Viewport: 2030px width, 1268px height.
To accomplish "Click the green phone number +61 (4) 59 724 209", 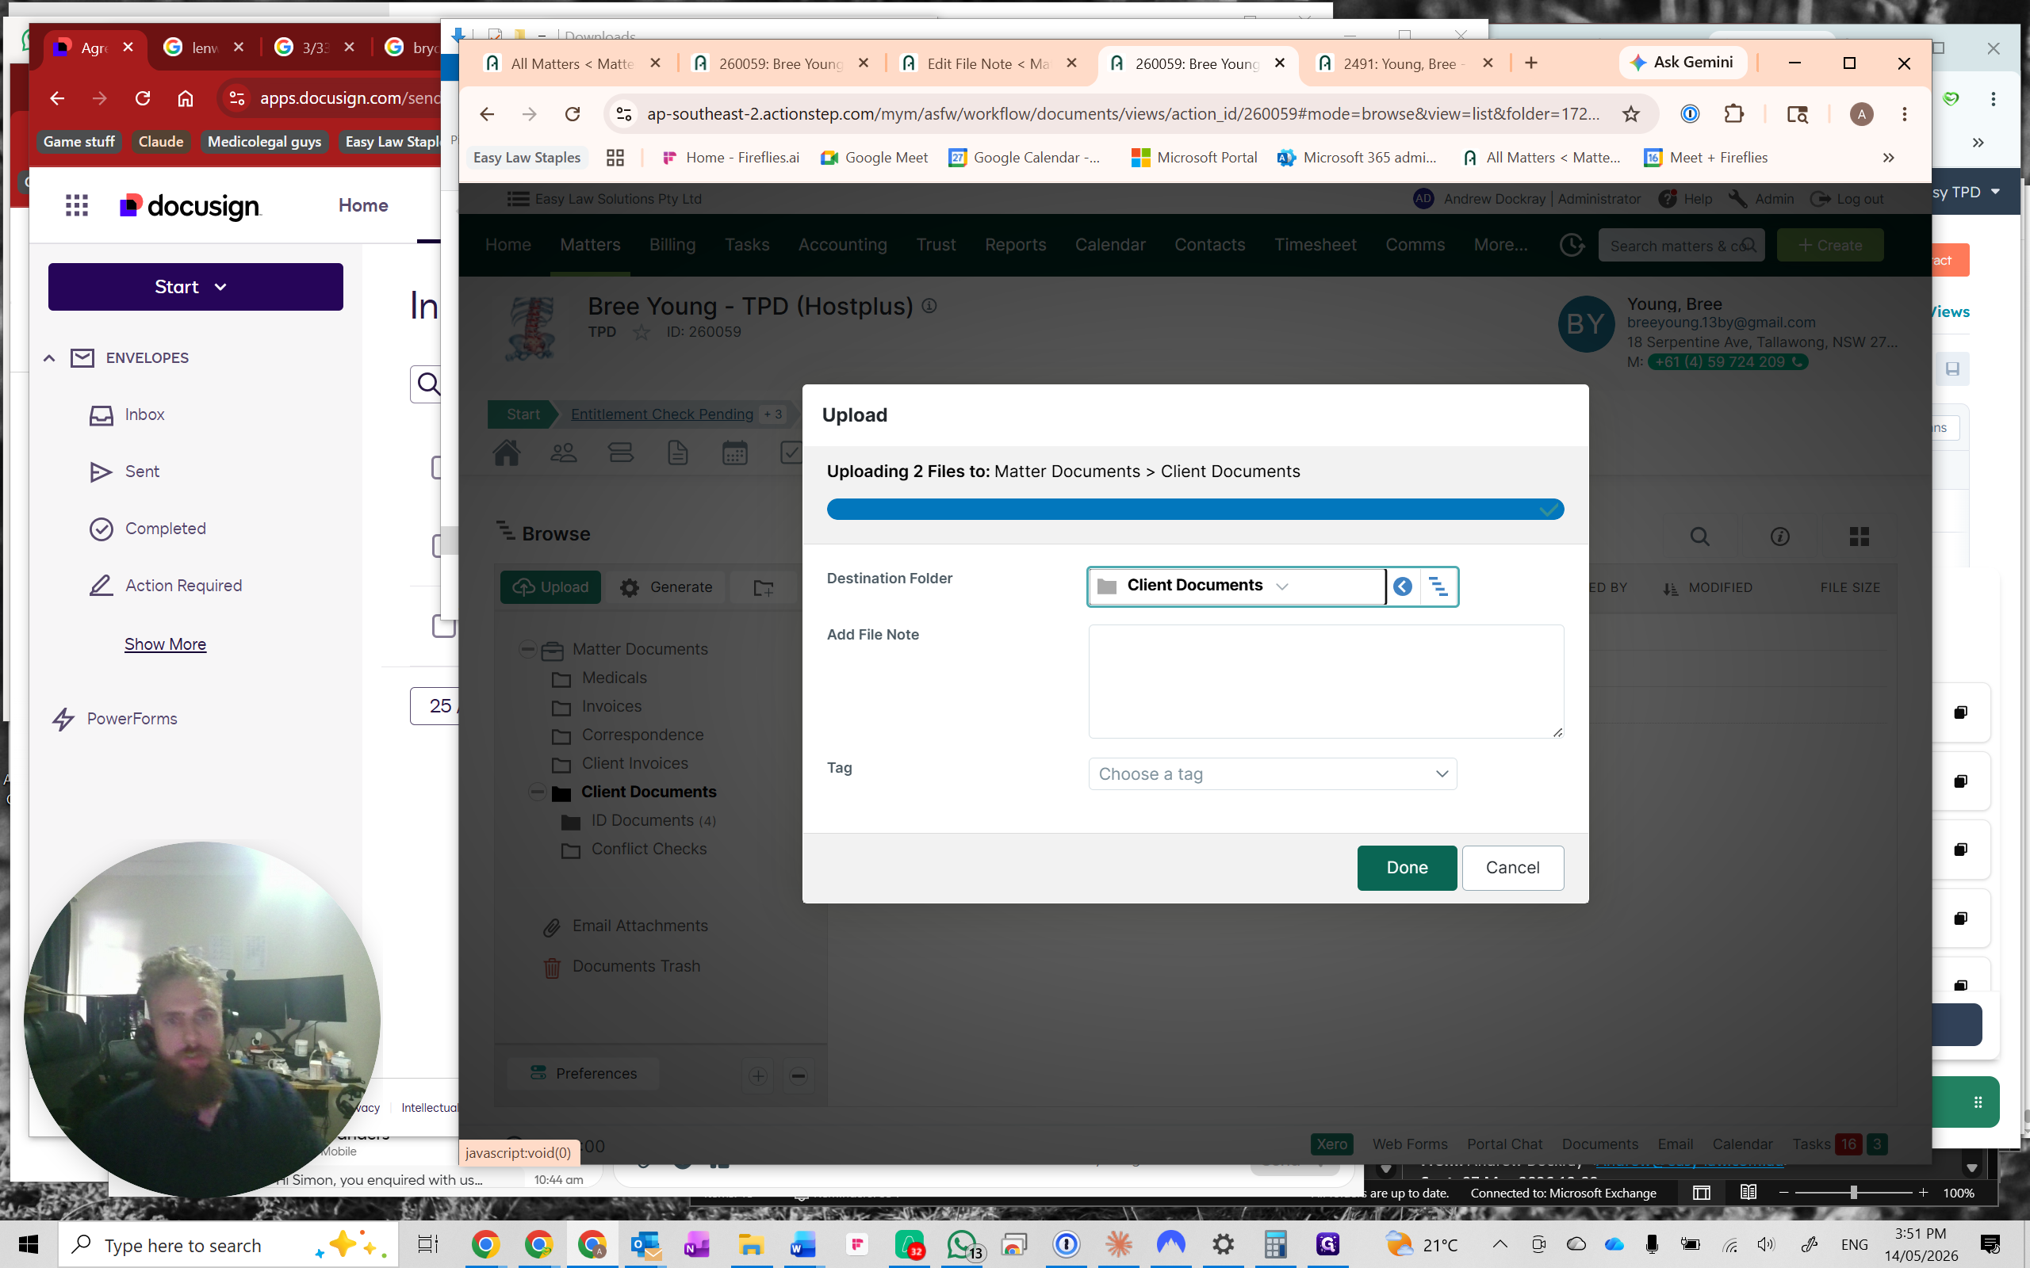I will (x=1727, y=362).
